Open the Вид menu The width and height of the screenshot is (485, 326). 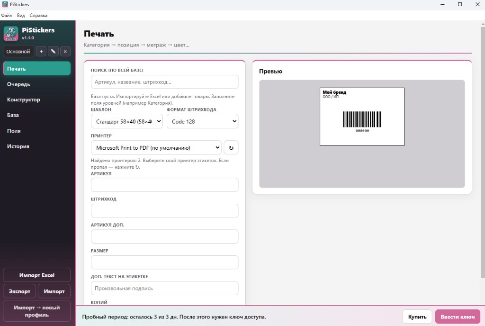tap(21, 16)
